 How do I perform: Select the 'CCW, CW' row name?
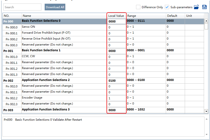click(x=28, y=56)
